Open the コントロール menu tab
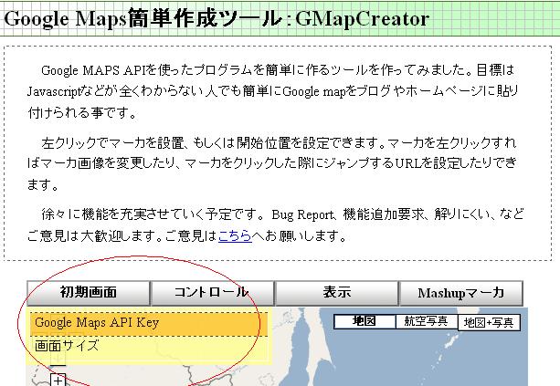 coord(212,293)
